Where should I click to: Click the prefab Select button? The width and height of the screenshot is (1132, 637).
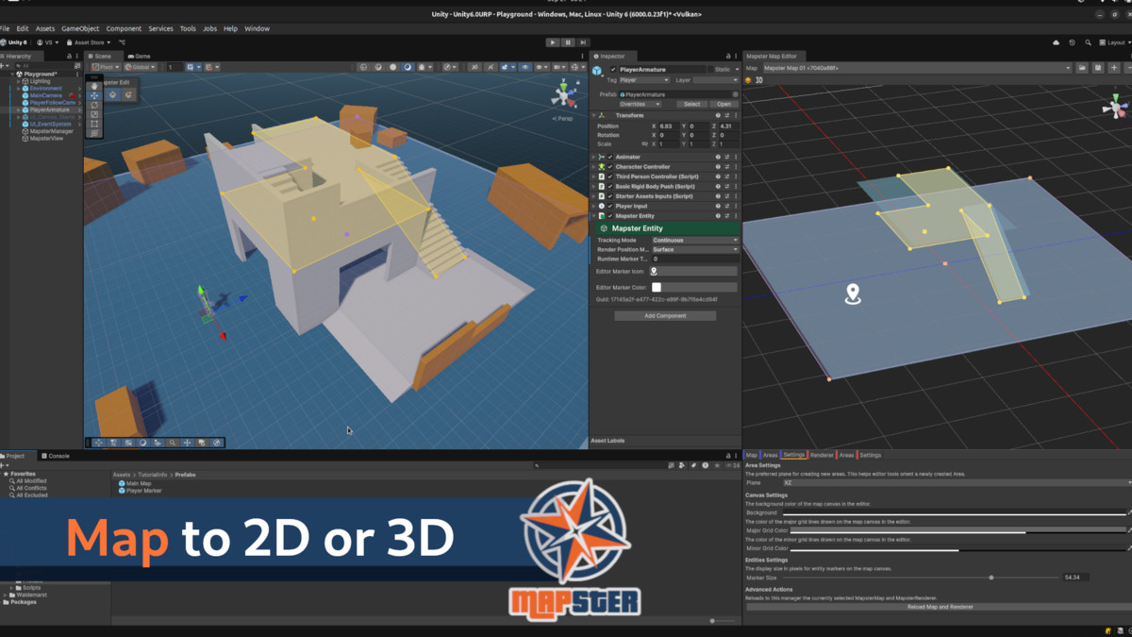pyautogui.click(x=692, y=104)
